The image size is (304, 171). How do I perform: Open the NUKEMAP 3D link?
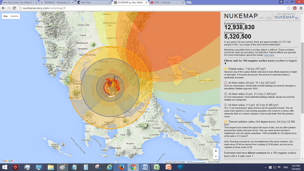287,17
